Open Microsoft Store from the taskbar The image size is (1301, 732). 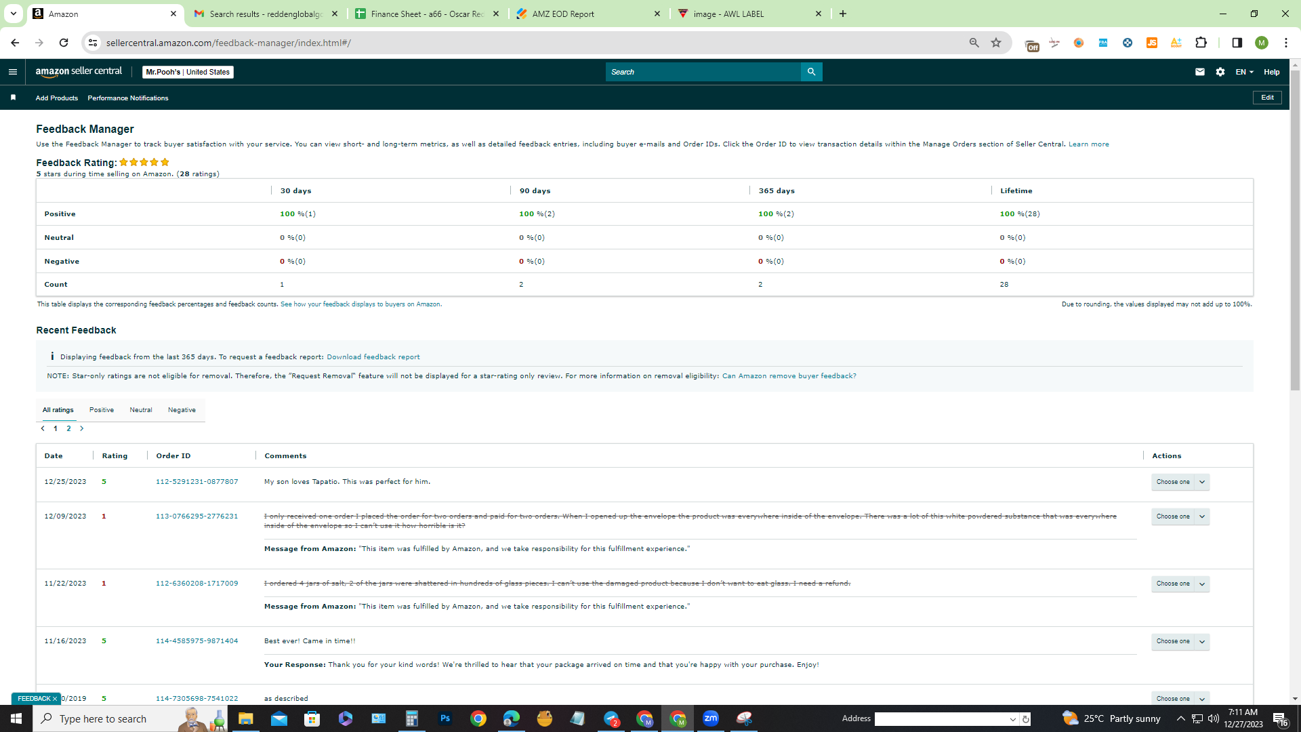312,718
